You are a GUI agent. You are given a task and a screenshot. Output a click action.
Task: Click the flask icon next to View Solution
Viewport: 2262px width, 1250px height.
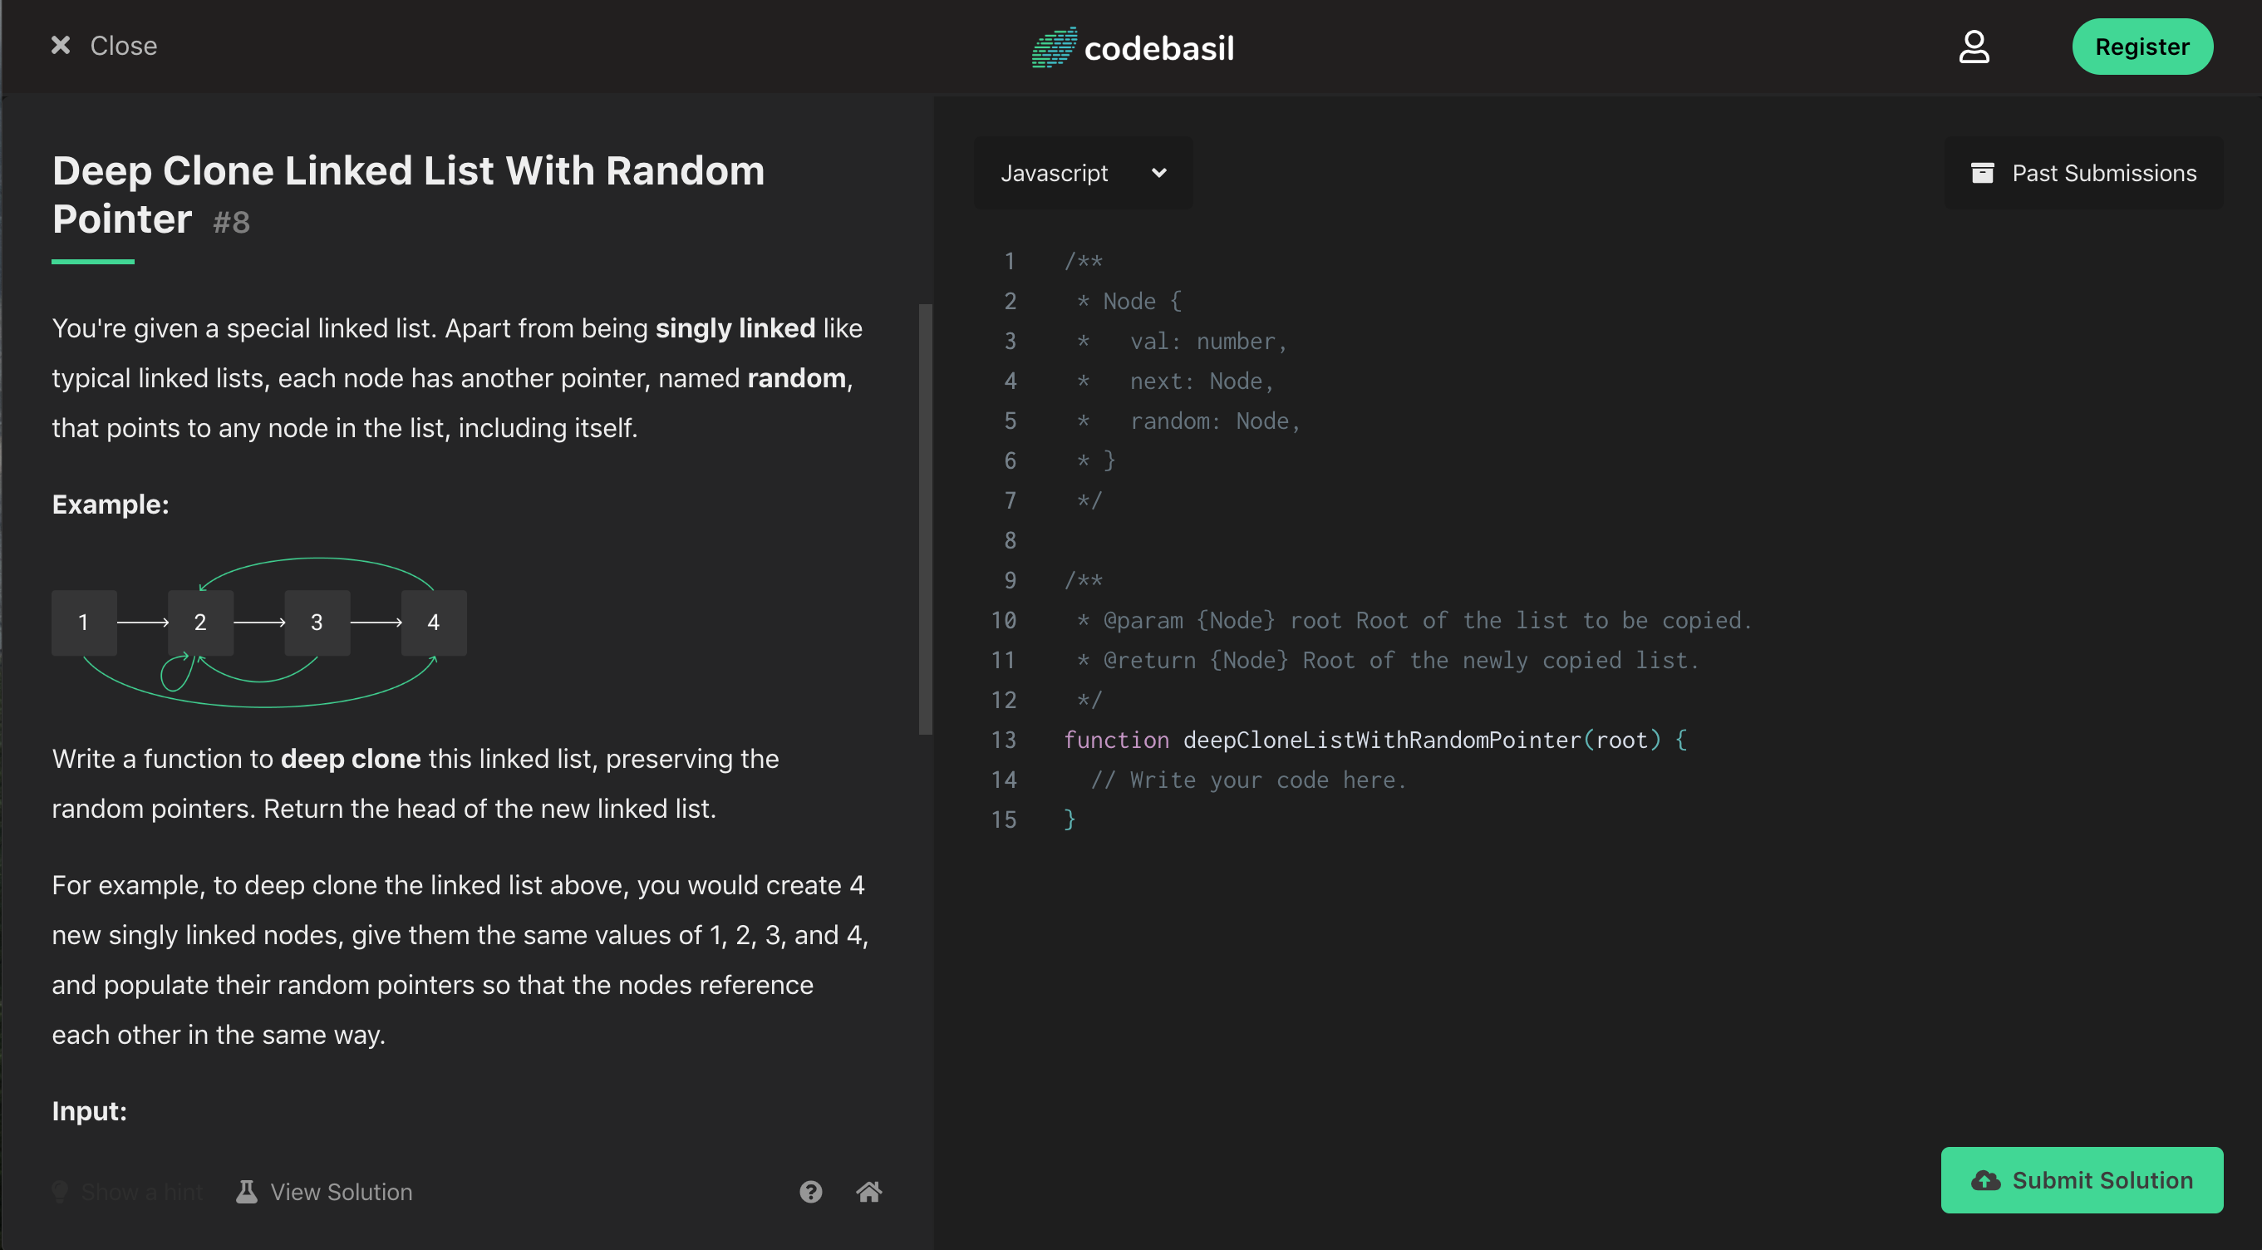click(246, 1191)
